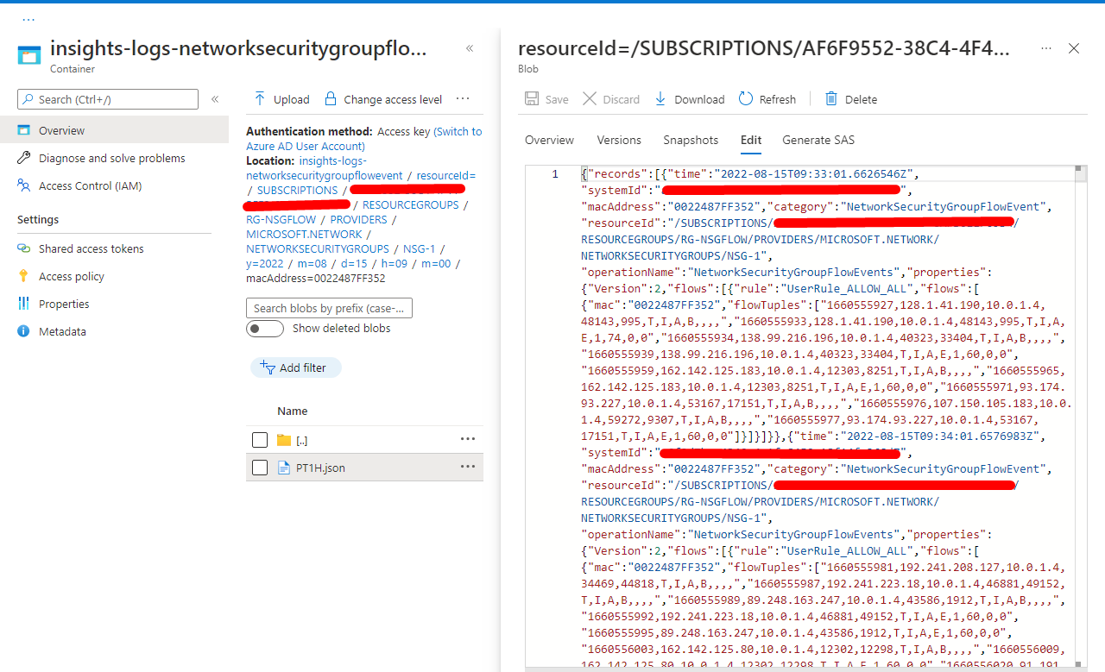Open the [..] parent folder

click(301, 440)
